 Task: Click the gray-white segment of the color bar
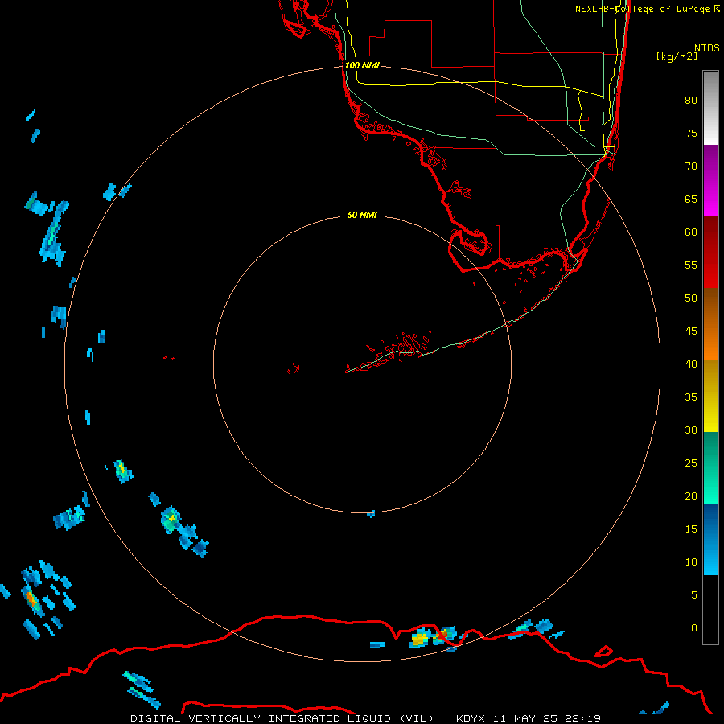(710, 108)
